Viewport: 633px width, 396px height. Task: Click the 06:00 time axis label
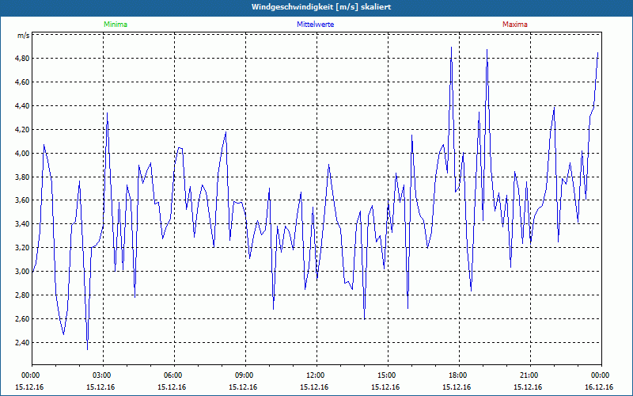(174, 375)
